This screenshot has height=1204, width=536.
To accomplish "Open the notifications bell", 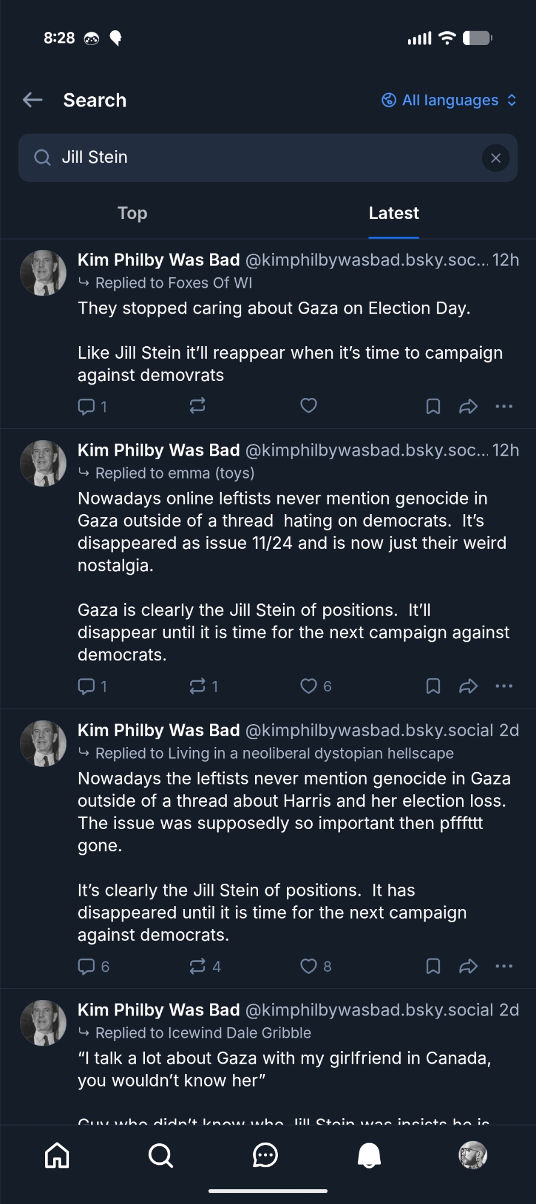I will (369, 1155).
